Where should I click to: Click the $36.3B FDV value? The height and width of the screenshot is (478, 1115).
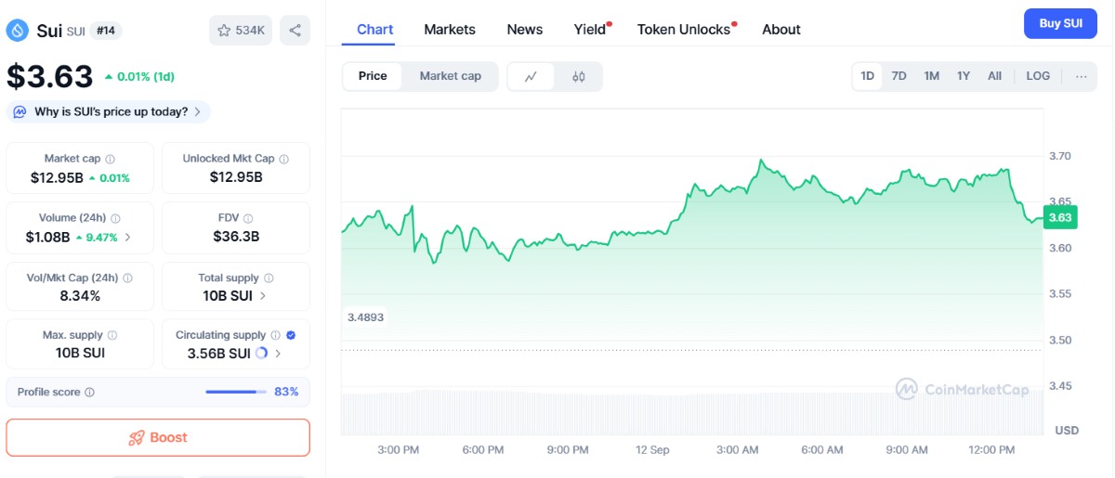236,237
